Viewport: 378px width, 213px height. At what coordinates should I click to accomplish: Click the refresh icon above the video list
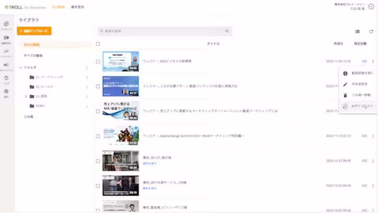point(371,31)
